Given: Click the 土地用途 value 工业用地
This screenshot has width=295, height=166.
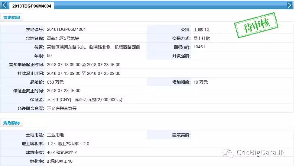Looking at the screenshot, I should pyautogui.click(x=56, y=135).
